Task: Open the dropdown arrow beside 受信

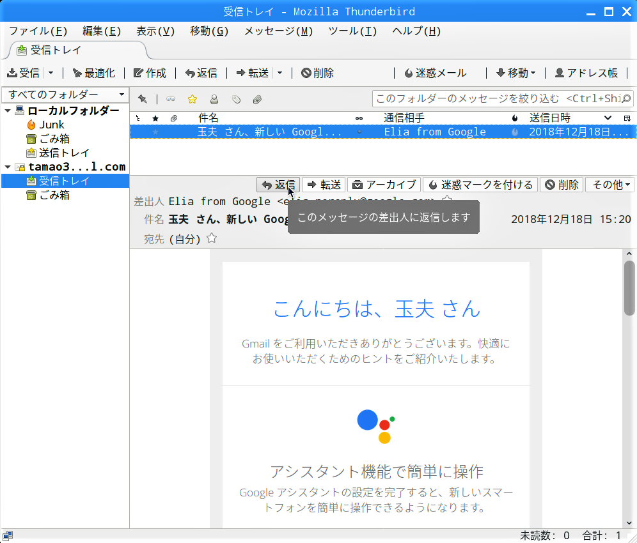Action: click(51, 73)
